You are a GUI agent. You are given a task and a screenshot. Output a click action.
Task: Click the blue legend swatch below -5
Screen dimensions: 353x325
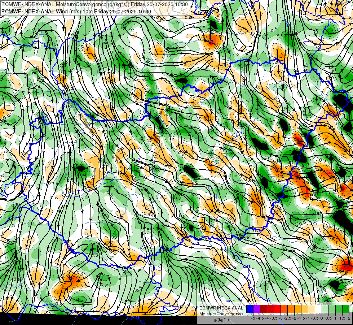click(250, 309)
